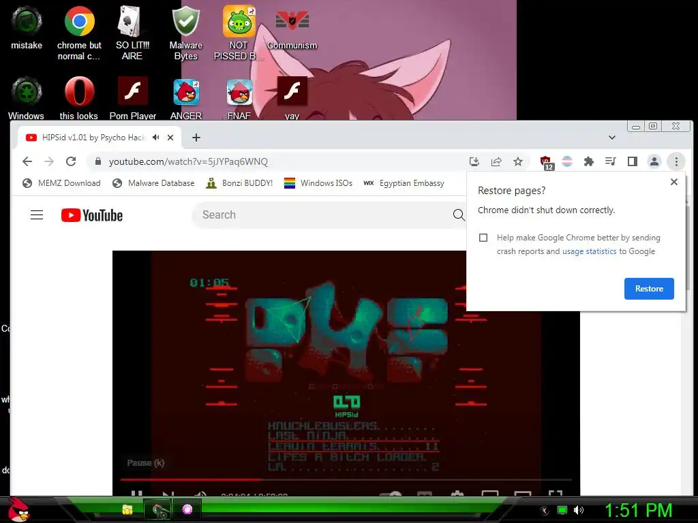Share this page with the share icon
Image resolution: width=698 pixels, height=523 pixels.
click(496, 161)
